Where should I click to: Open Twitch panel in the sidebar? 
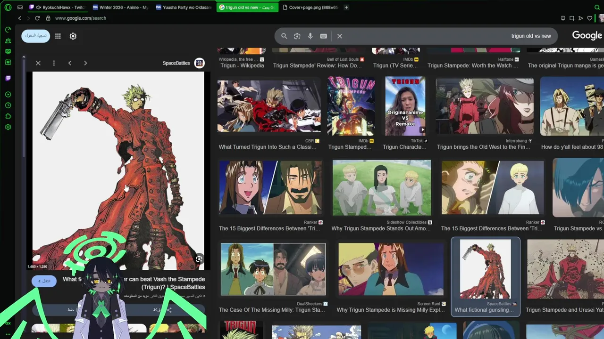click(8, 78)
